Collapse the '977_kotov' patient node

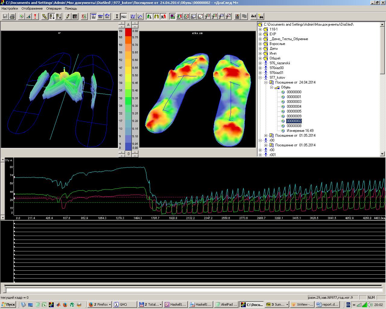click(260, 78)
